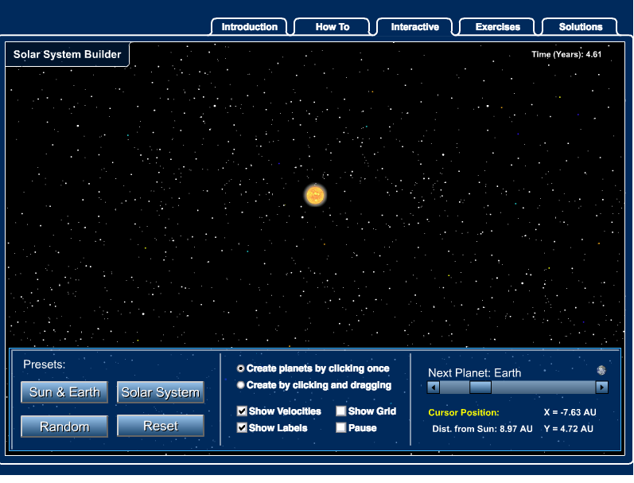Viewport: 634px width, 483px height.
Task: Click right arrow of Next Planet slider
Action: (x=601, y=388)
